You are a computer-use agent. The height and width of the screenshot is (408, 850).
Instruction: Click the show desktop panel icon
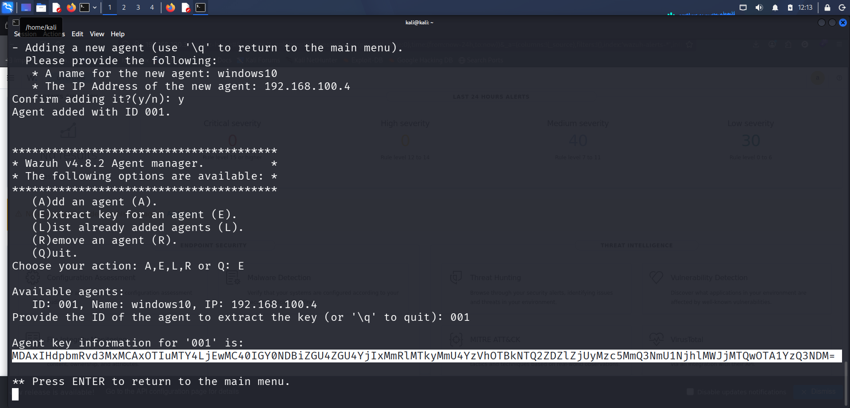click(26, 8)
